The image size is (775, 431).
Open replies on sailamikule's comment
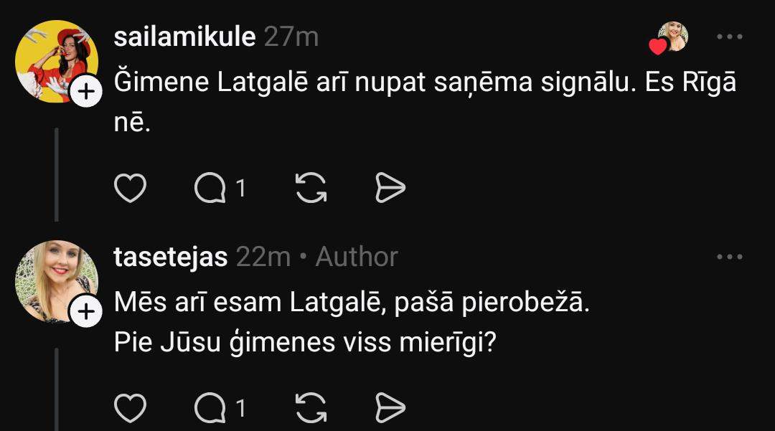pyautogui.click(x=220, y=188)
